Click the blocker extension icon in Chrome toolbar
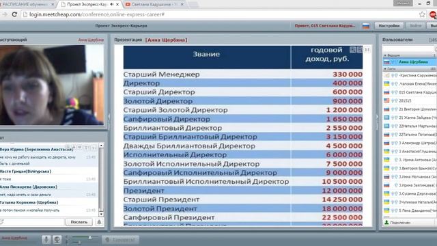437x246 pixels. [x=433, y=14]
